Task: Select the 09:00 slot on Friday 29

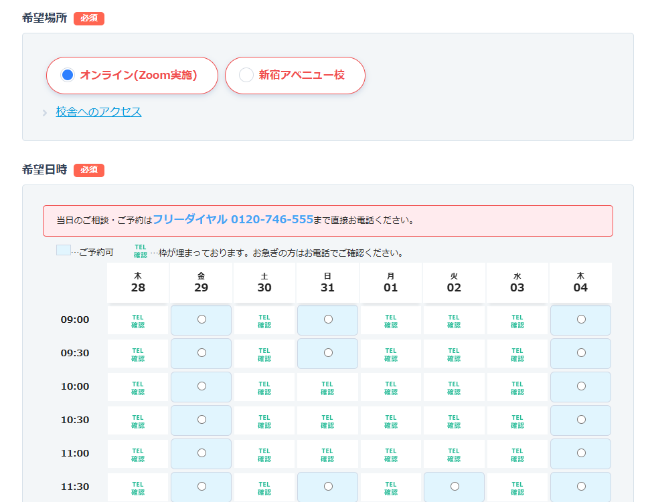Action: click(201, 320)
